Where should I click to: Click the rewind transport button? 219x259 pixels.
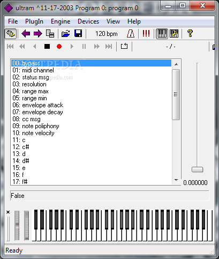point(22,47)
